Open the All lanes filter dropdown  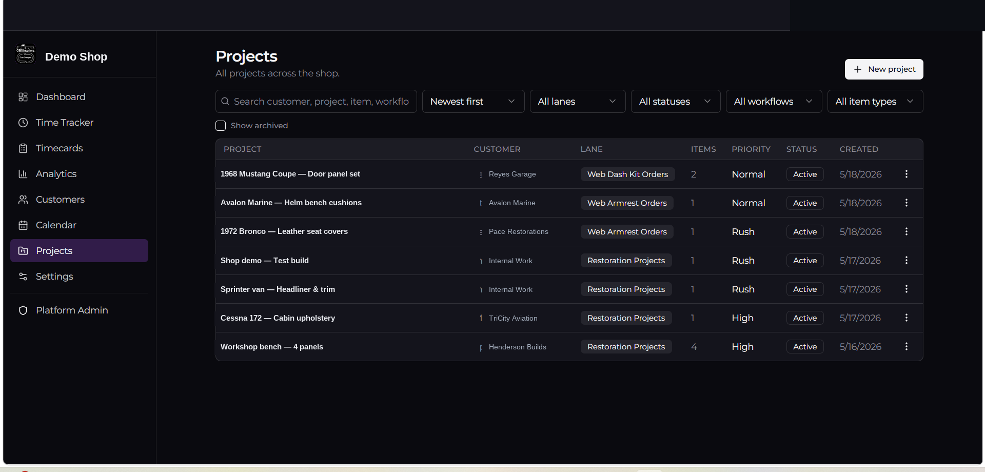(x=577, y=102)
